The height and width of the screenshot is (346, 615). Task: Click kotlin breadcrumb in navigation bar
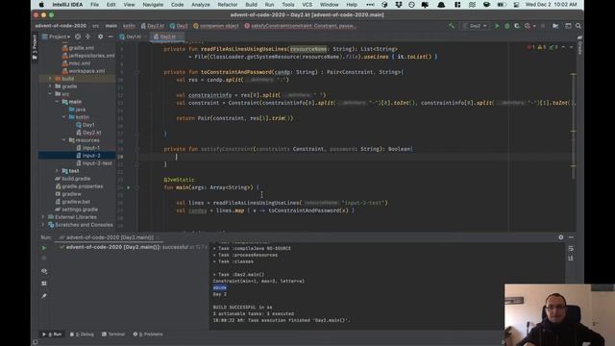(x=129, y=26)
